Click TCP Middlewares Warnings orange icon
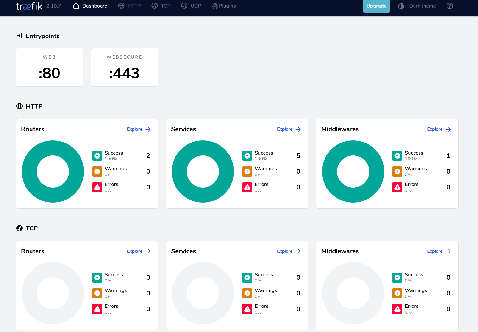This screenshot has width=478, height=332. 397,293
